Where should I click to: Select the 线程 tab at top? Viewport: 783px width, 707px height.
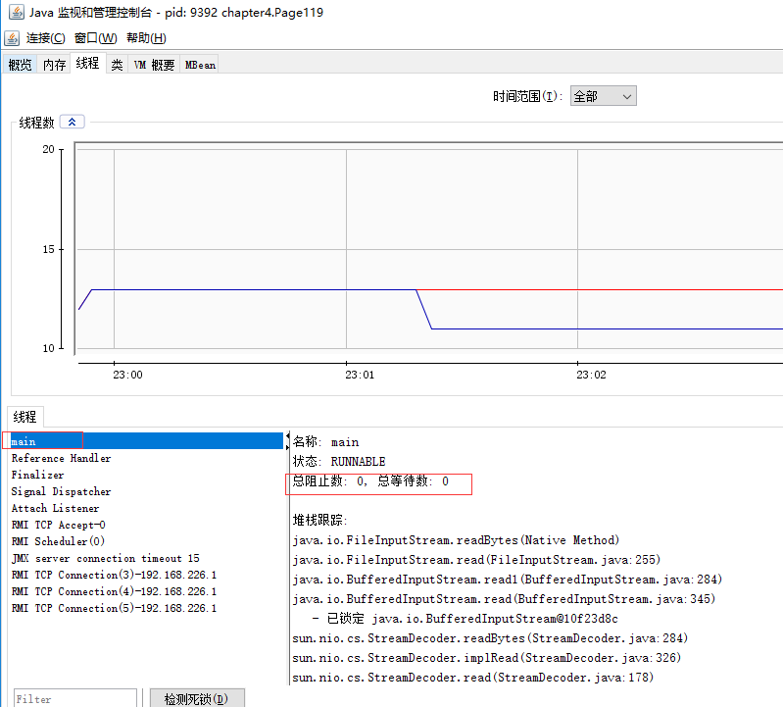click(x=88, y=63)
